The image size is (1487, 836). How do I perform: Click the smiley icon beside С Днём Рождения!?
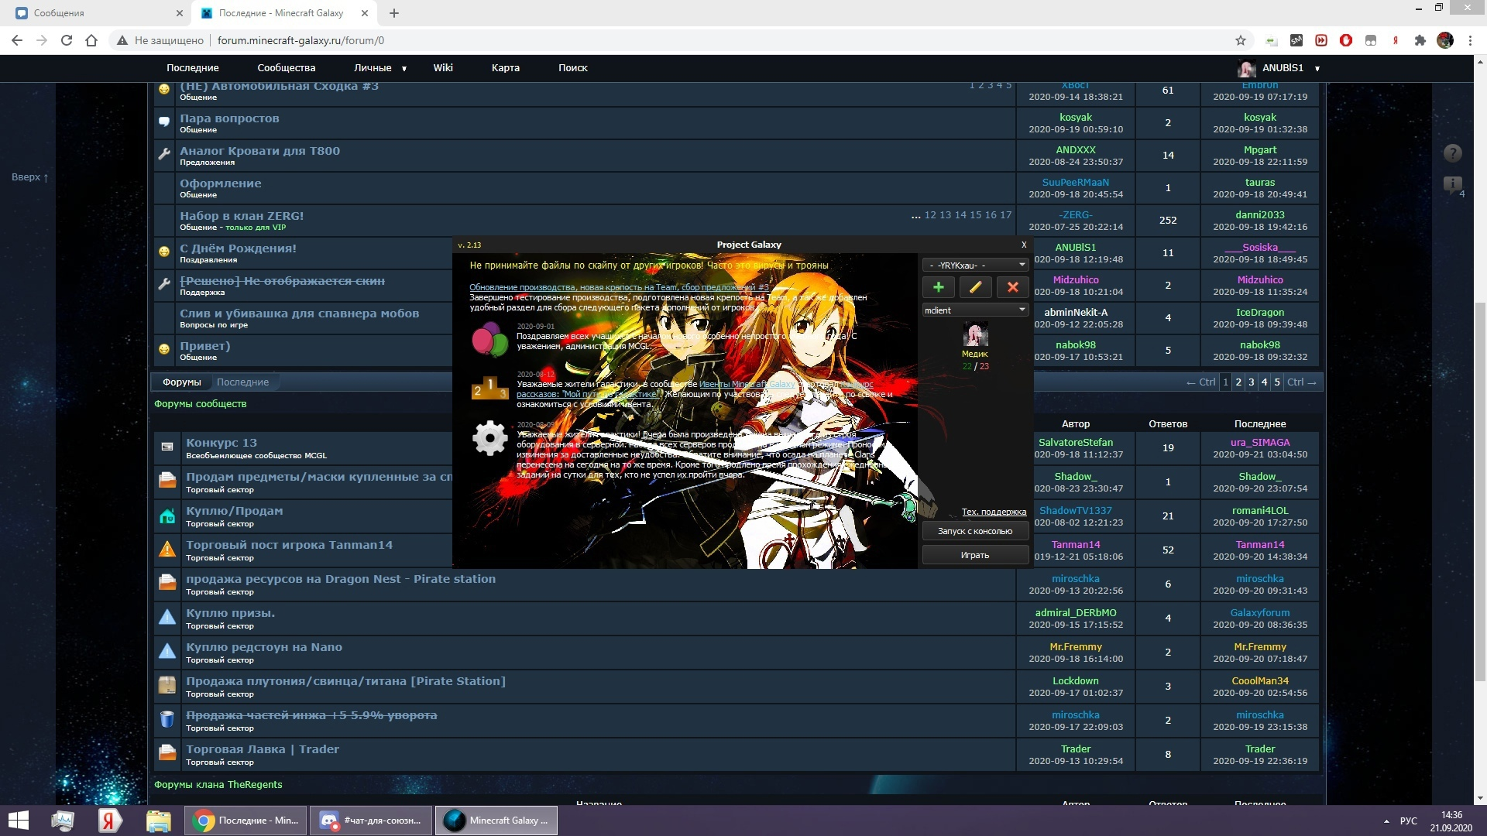[x=164, y=252]
